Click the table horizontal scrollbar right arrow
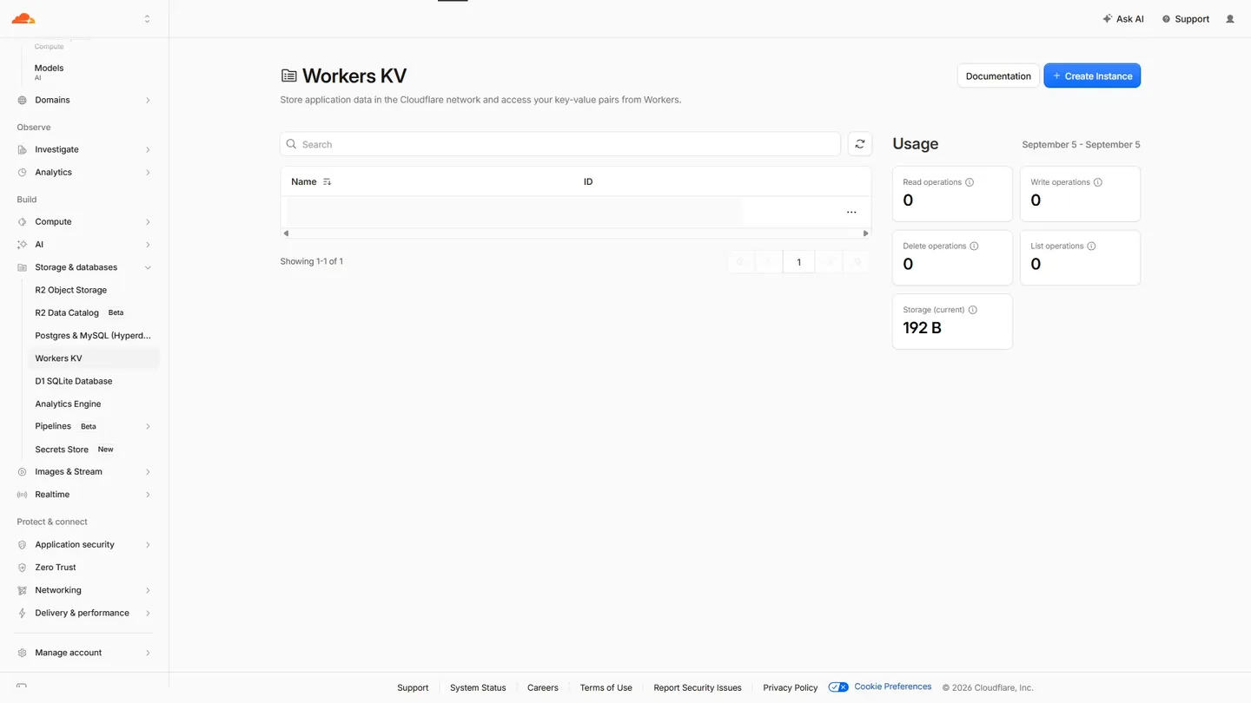Image resolution: width=1251 pixels, height=703 pixels. (865, 233)
